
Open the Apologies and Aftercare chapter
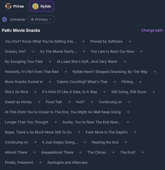[x=67, y=162]
